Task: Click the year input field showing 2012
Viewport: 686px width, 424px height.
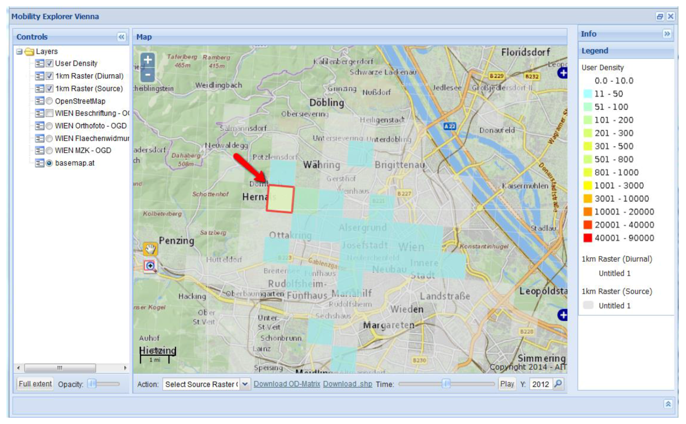Action: click(541, 384)
